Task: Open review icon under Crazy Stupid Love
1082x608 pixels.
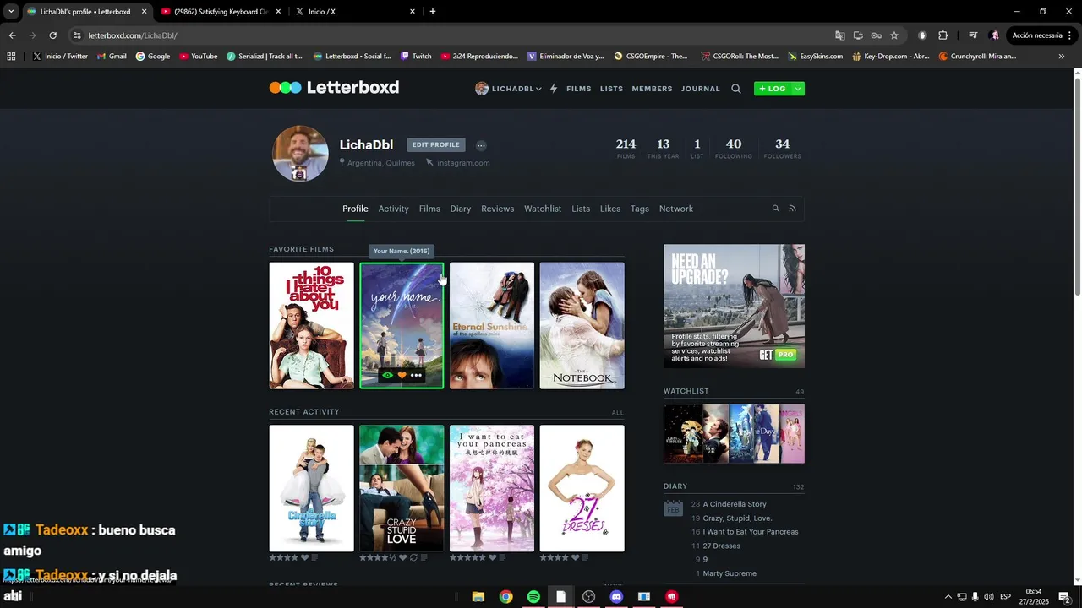Action: tap(424, 557)
